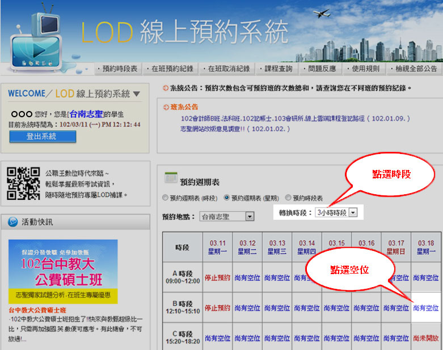Click 尚有空位 for B 時段 on 03.15
The width and height of the screenshot is (443, 350).
pos(336,308)
